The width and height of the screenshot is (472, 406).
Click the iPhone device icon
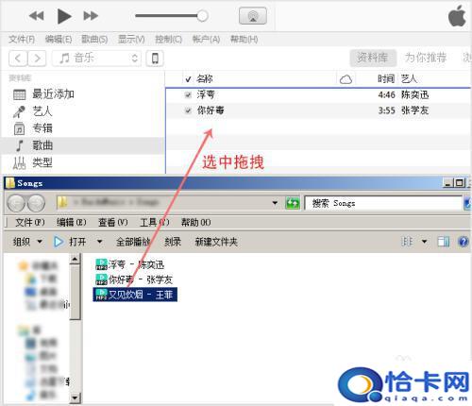[x=155, y=59]
